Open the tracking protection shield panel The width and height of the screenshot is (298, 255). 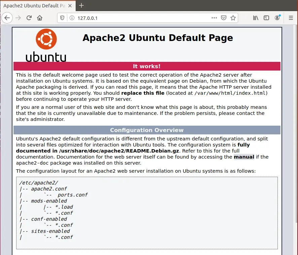pyautogui.click(x=62, y=18)
